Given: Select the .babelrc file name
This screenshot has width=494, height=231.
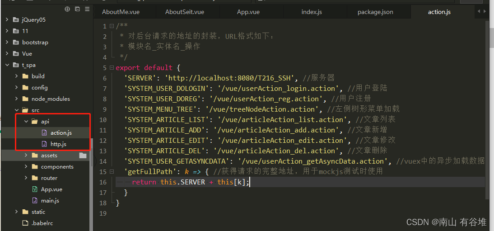Looking at the screenshot, I should (x=42, y=223).
